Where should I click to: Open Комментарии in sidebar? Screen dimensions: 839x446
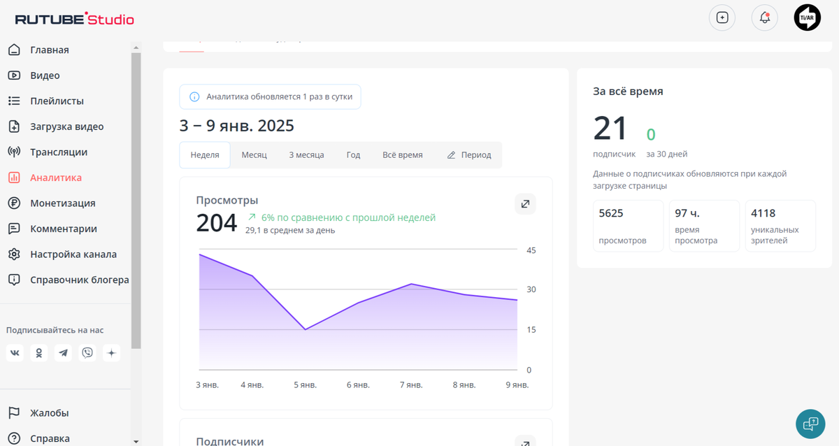(x=64, y=229)
